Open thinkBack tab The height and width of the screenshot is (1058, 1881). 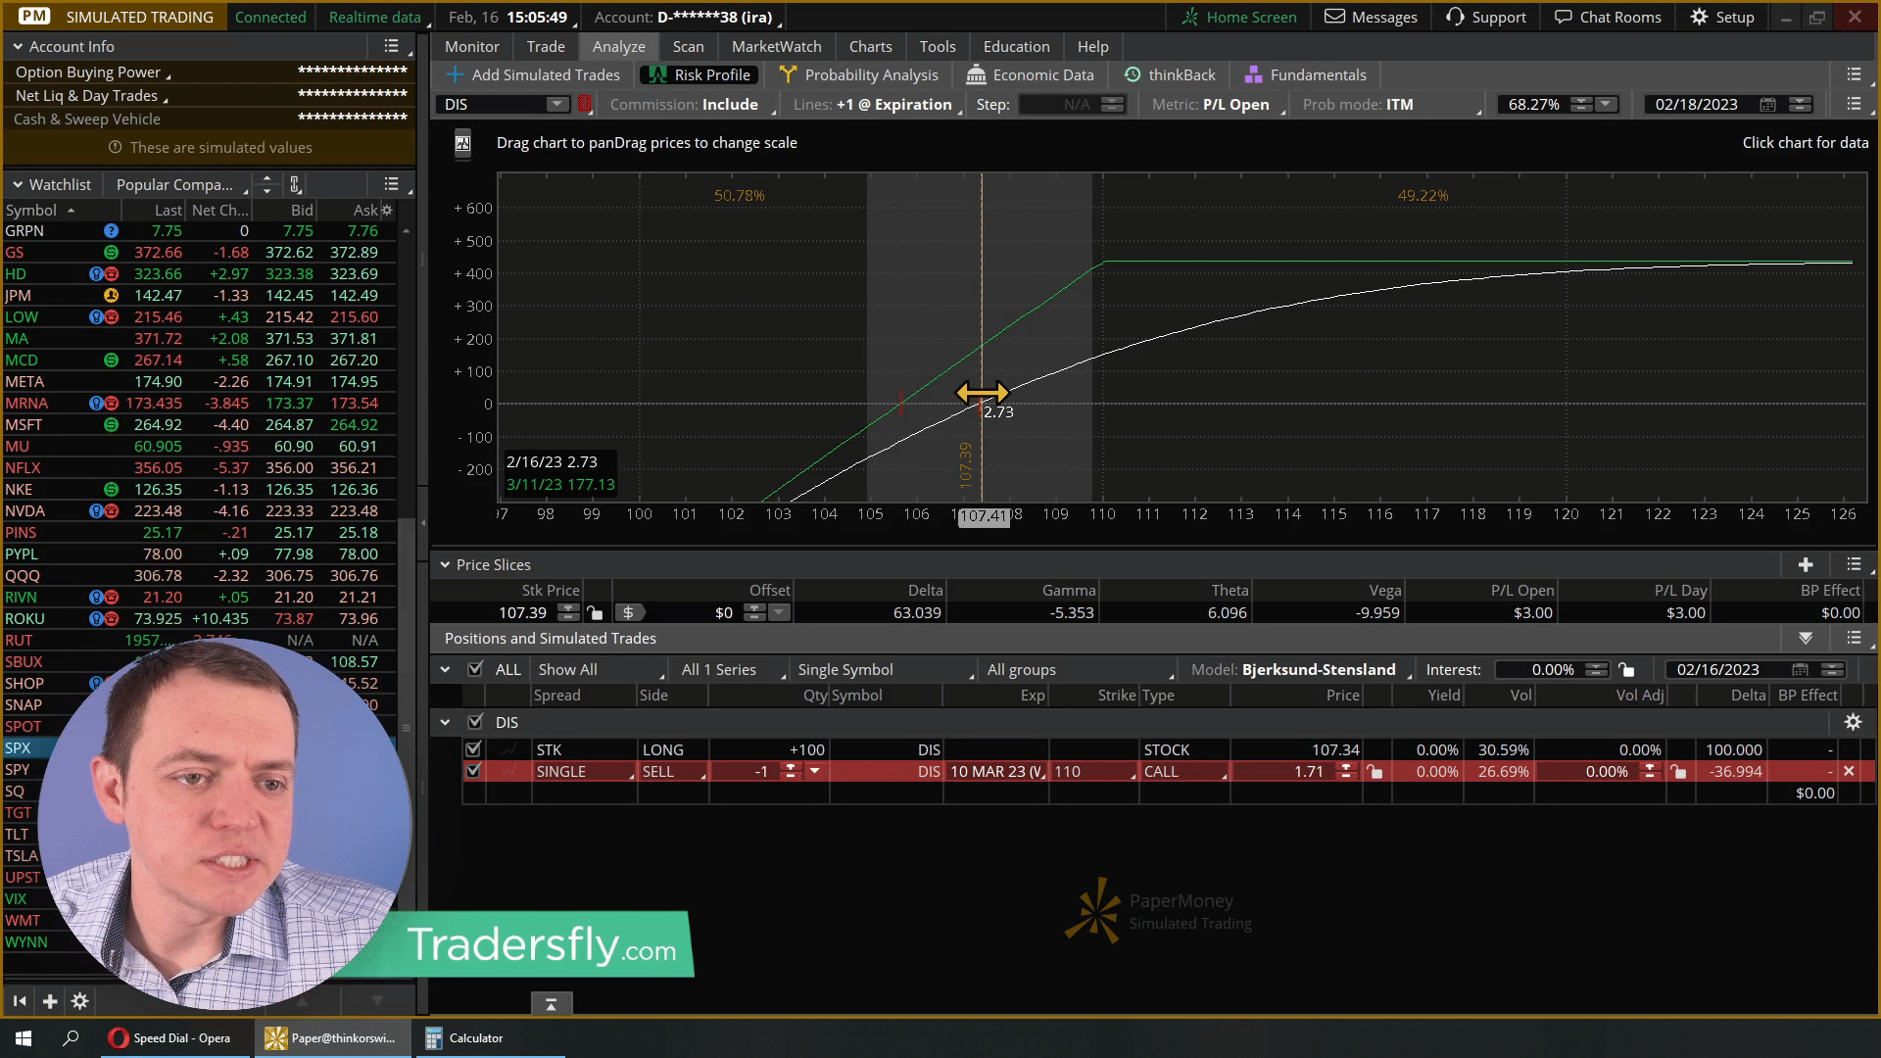tap(1170, 74)
